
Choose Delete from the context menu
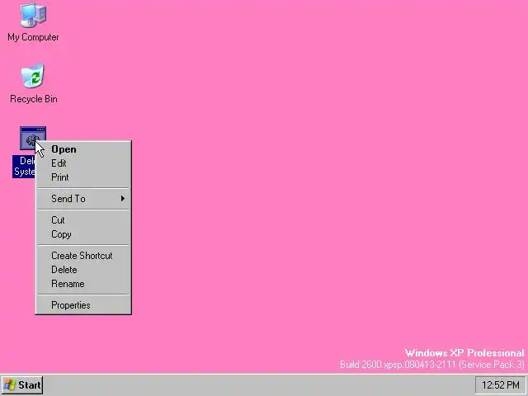click(x=83, y=270)
